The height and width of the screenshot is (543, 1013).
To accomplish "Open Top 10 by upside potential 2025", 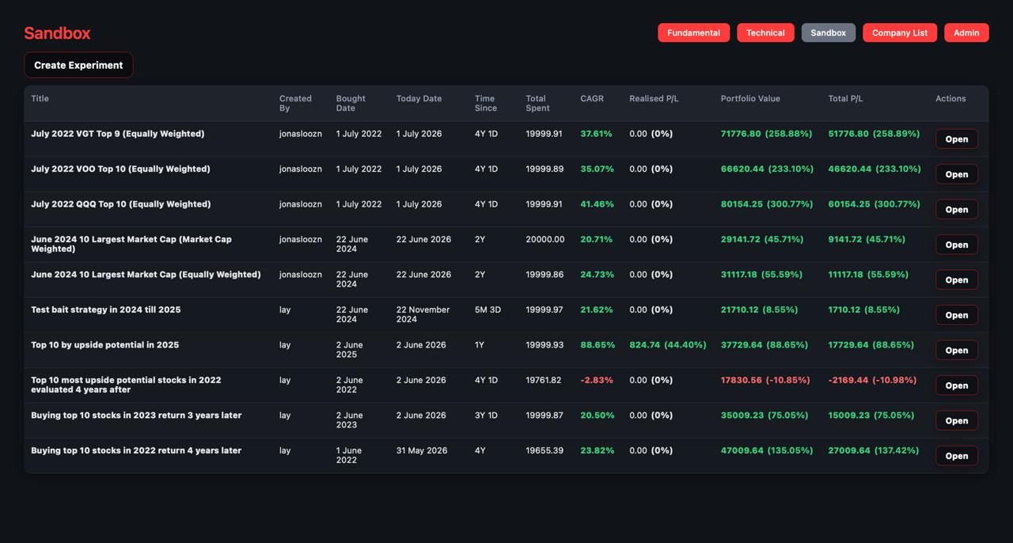I will 956,351.
